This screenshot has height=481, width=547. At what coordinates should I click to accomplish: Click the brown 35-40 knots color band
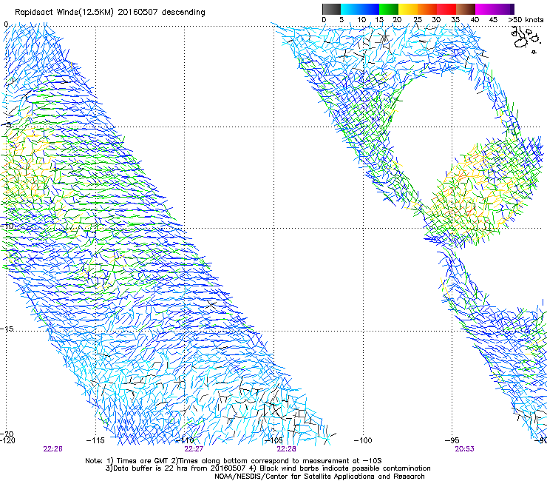(x=466, y=9)
